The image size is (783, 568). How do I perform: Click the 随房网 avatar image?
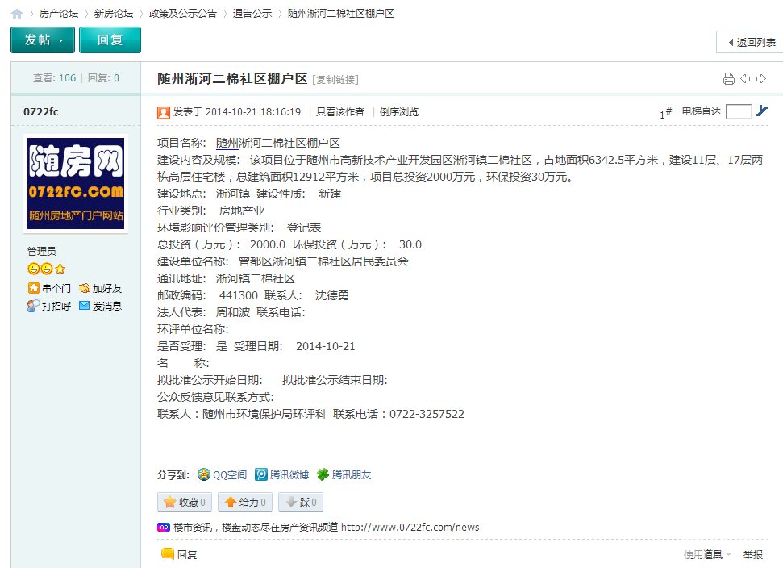76,183
